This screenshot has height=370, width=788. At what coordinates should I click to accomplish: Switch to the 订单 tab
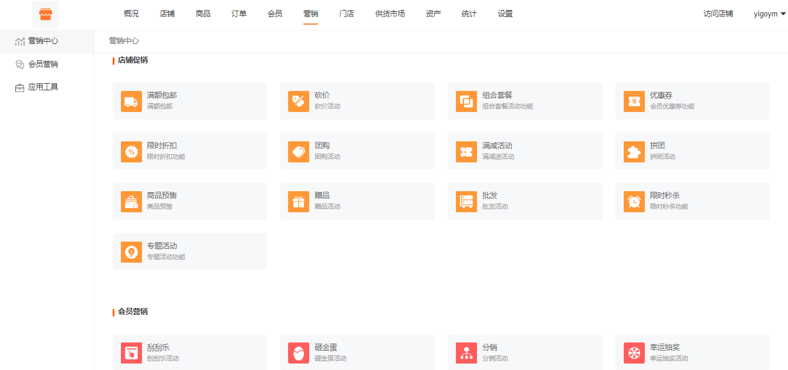239,13
